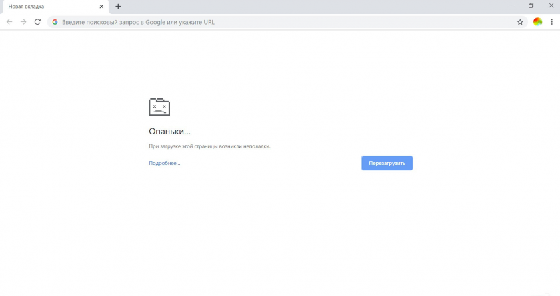
Task: Click the sad tab face icon
Action: 159,107
